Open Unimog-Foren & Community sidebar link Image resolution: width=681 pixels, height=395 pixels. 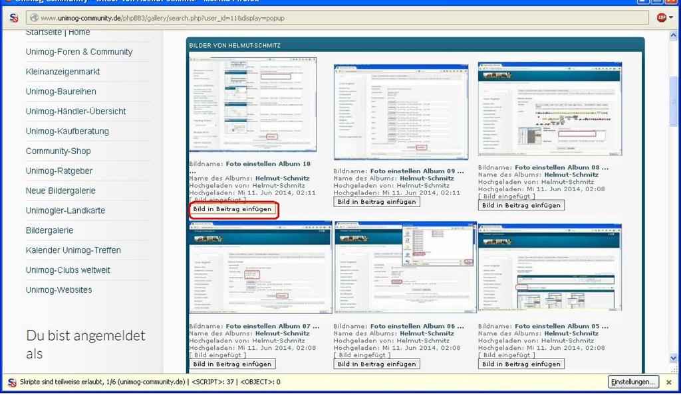coord(79,52)
